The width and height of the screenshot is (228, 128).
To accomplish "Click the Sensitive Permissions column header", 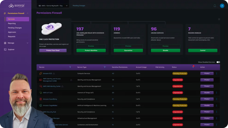I will click(x=120, y=67).
